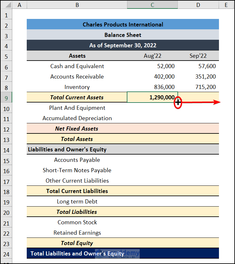Click the Aug'22 column heading
Viewport: 235px width, 264px height.
[x=152, y=56]
